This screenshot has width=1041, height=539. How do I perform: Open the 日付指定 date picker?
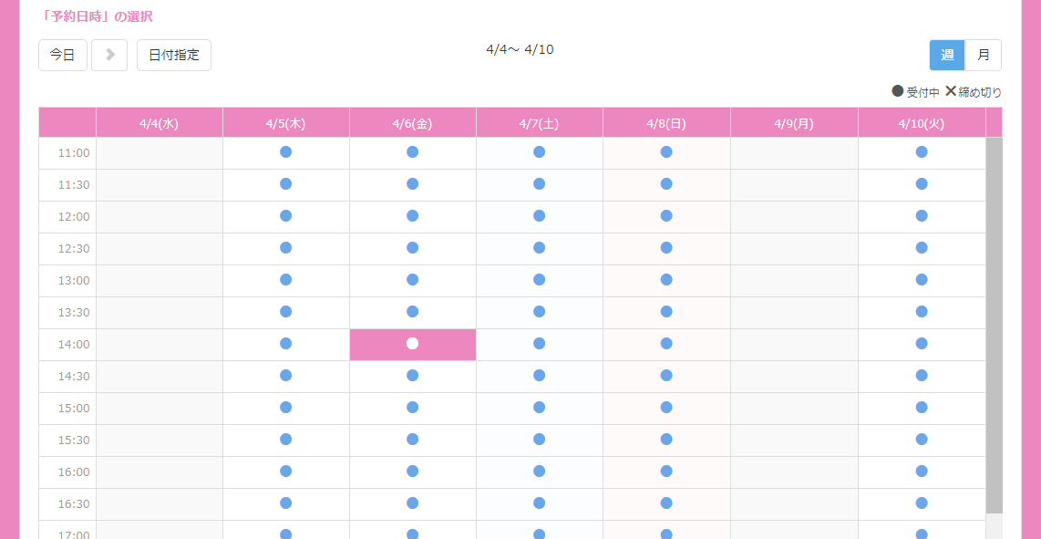pos(174,55)
